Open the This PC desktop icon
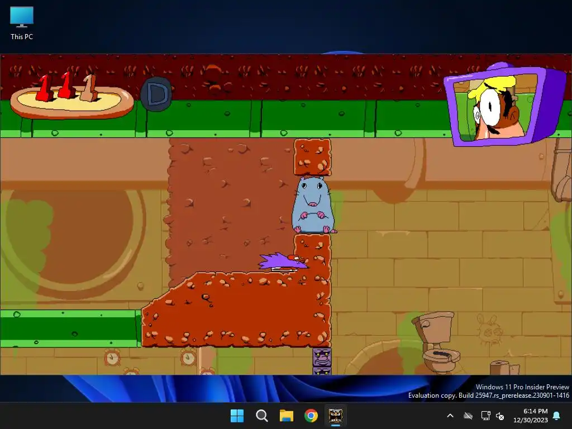 pos(22,23)
